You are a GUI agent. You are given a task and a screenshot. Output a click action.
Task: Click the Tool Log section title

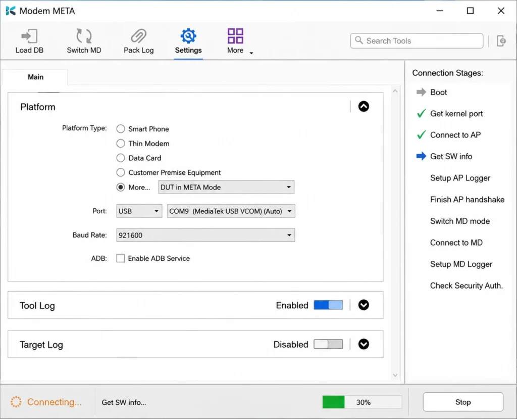[x=37, y=305]
